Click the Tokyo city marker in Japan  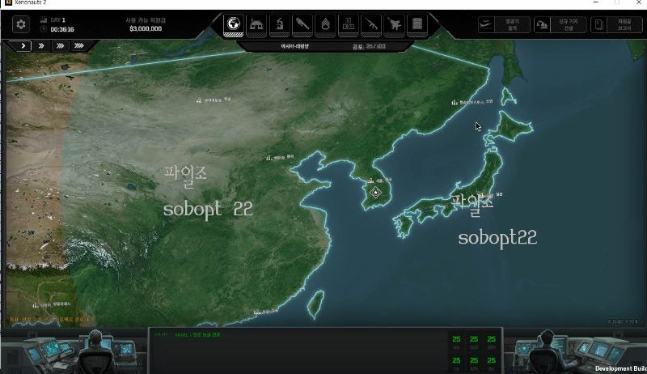(x=491, y=195)
